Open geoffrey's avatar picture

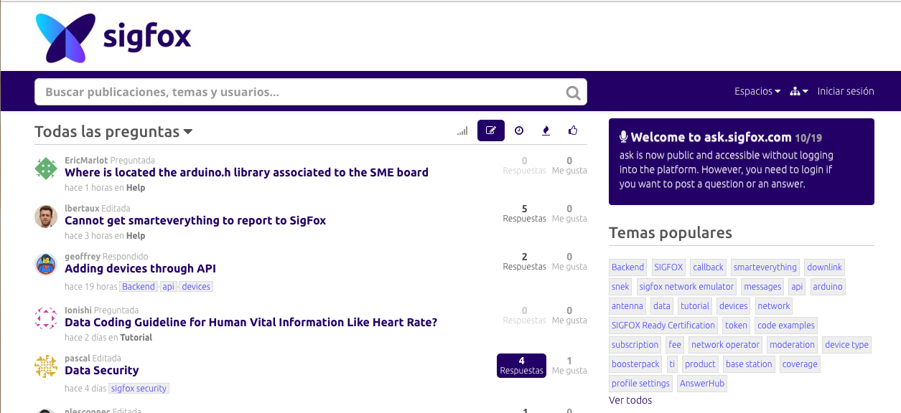pos(46,265)
